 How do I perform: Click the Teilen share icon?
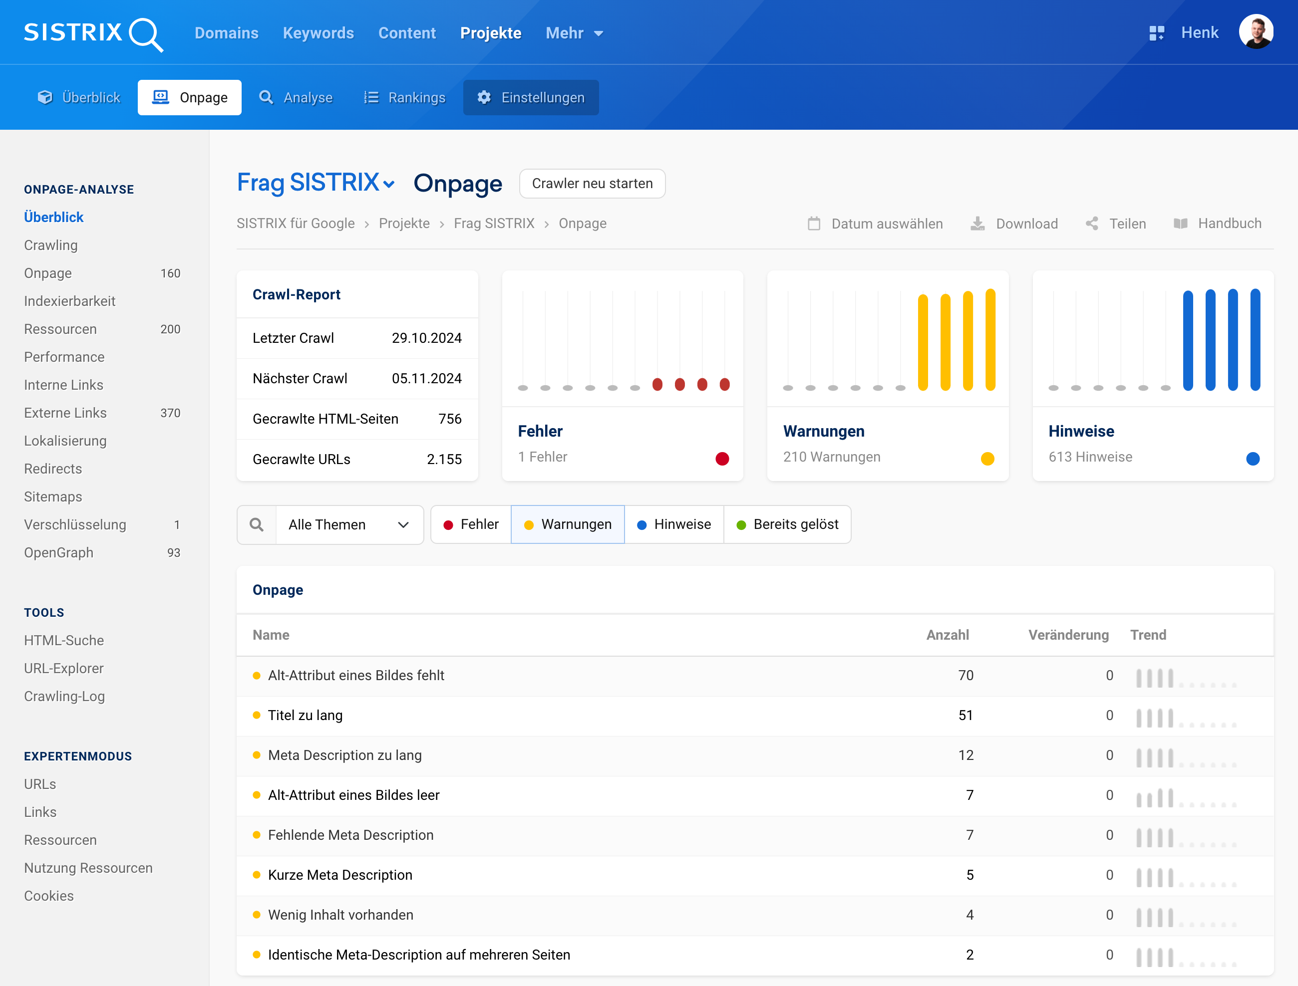pos(1092,224)
